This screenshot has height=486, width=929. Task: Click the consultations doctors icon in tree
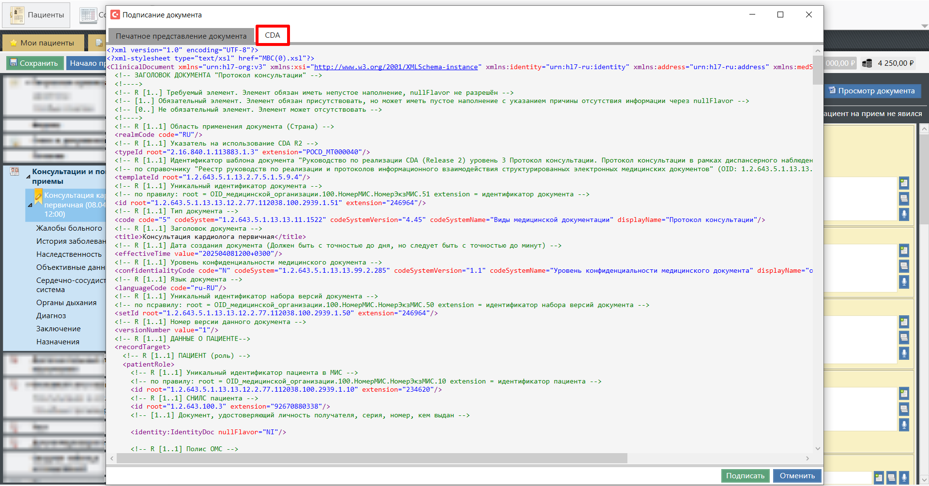[x=15, y=172]
